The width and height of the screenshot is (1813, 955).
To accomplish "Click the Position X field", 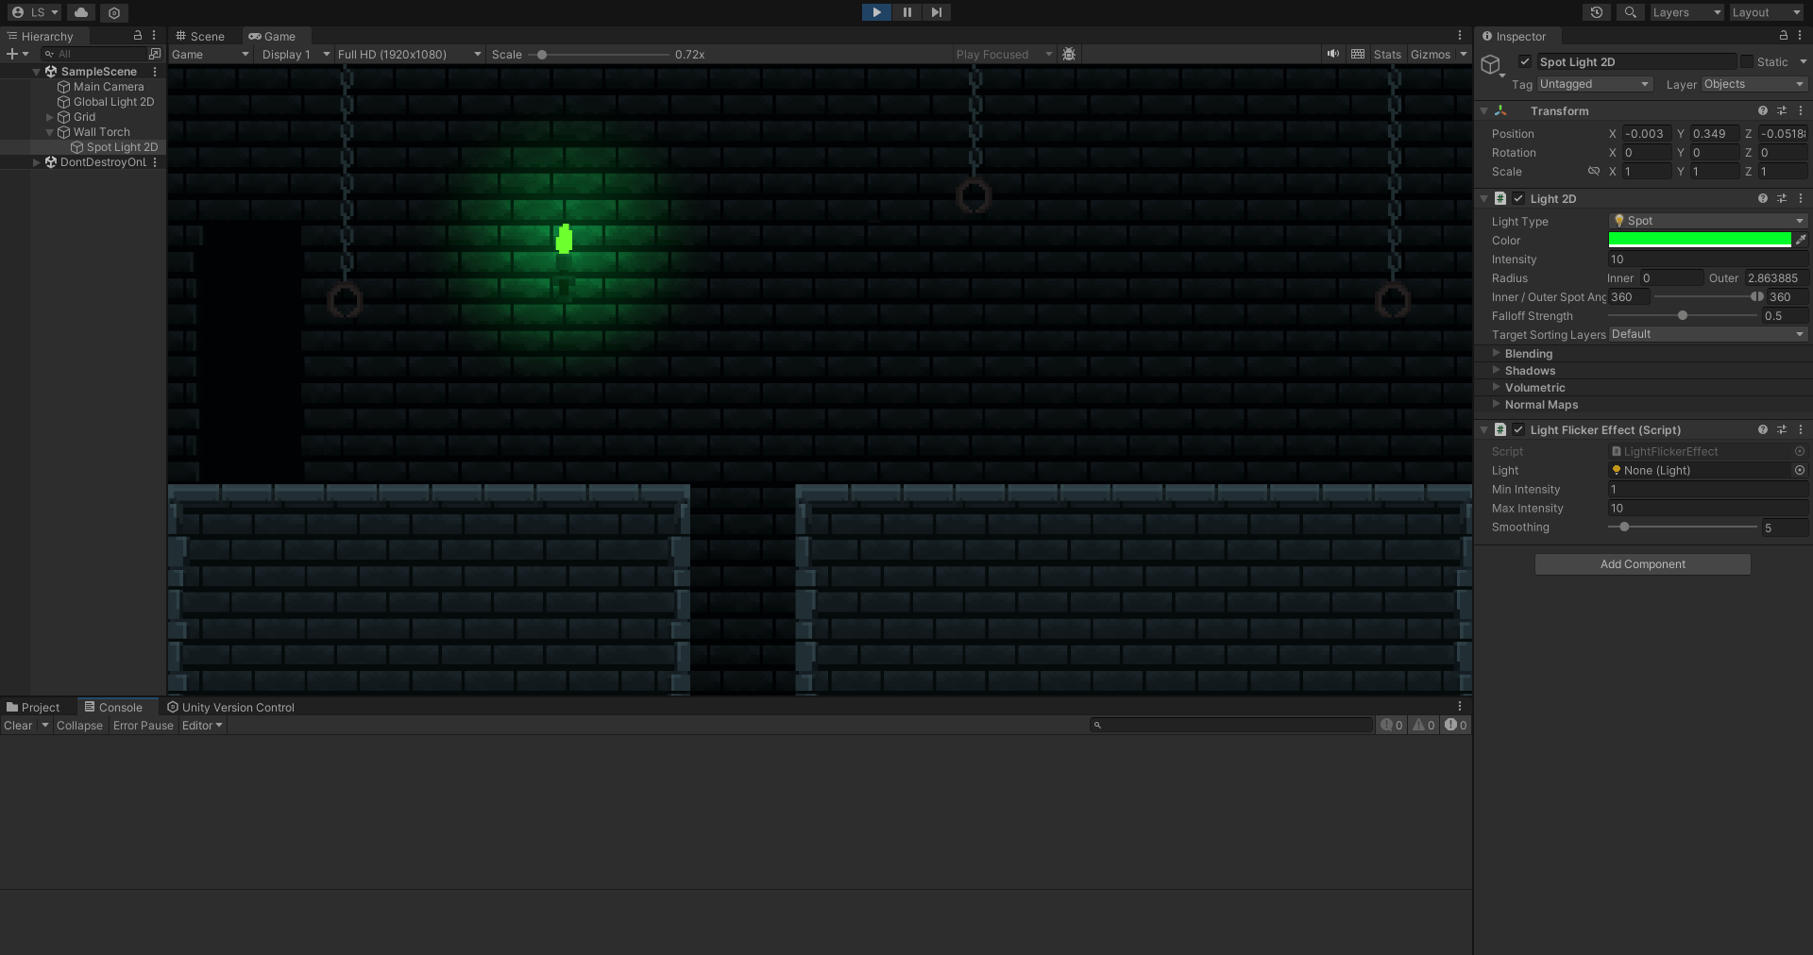I will (x=1647, y=134).
